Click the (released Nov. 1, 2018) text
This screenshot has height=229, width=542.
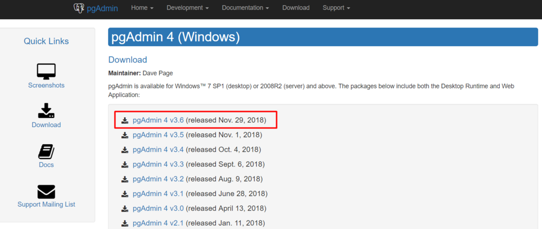[x=224, y=135]
